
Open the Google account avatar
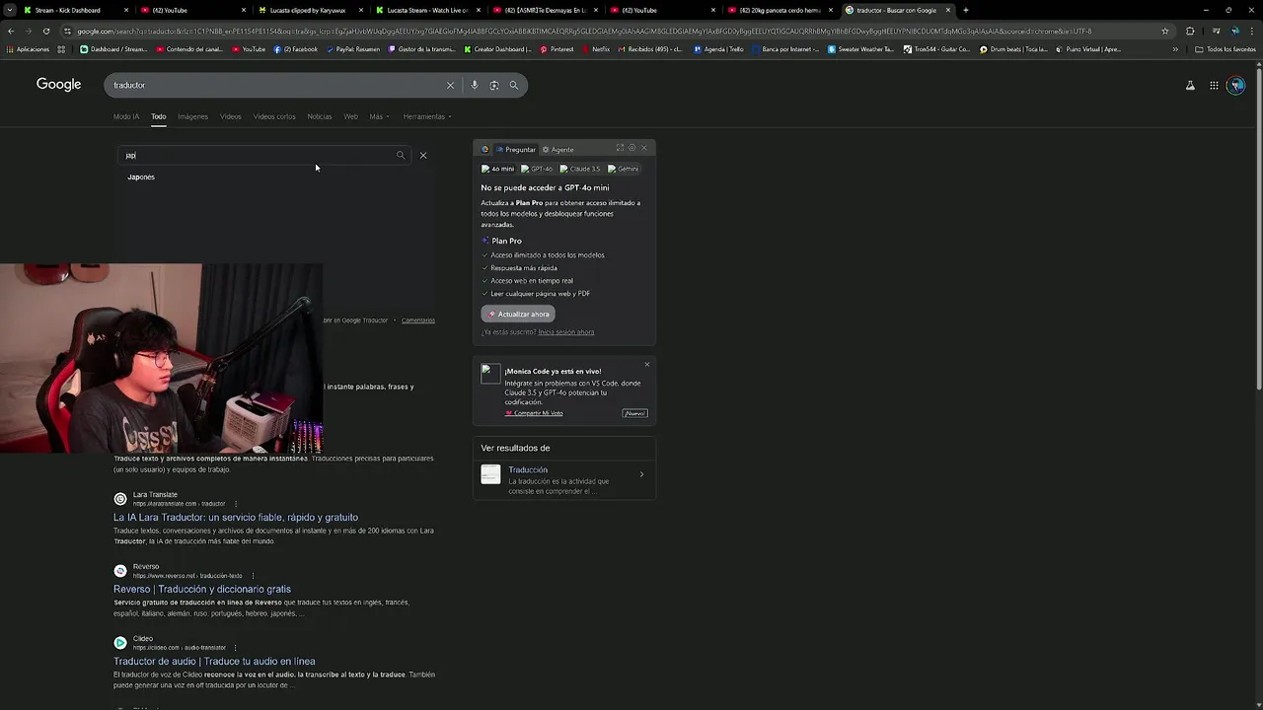1236,86
